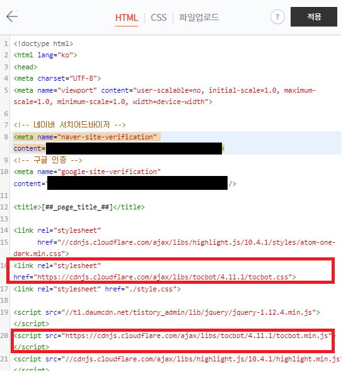348x386 pixels.
Task: Open the 파일업로드 tab
Action: tap(199, 18)
